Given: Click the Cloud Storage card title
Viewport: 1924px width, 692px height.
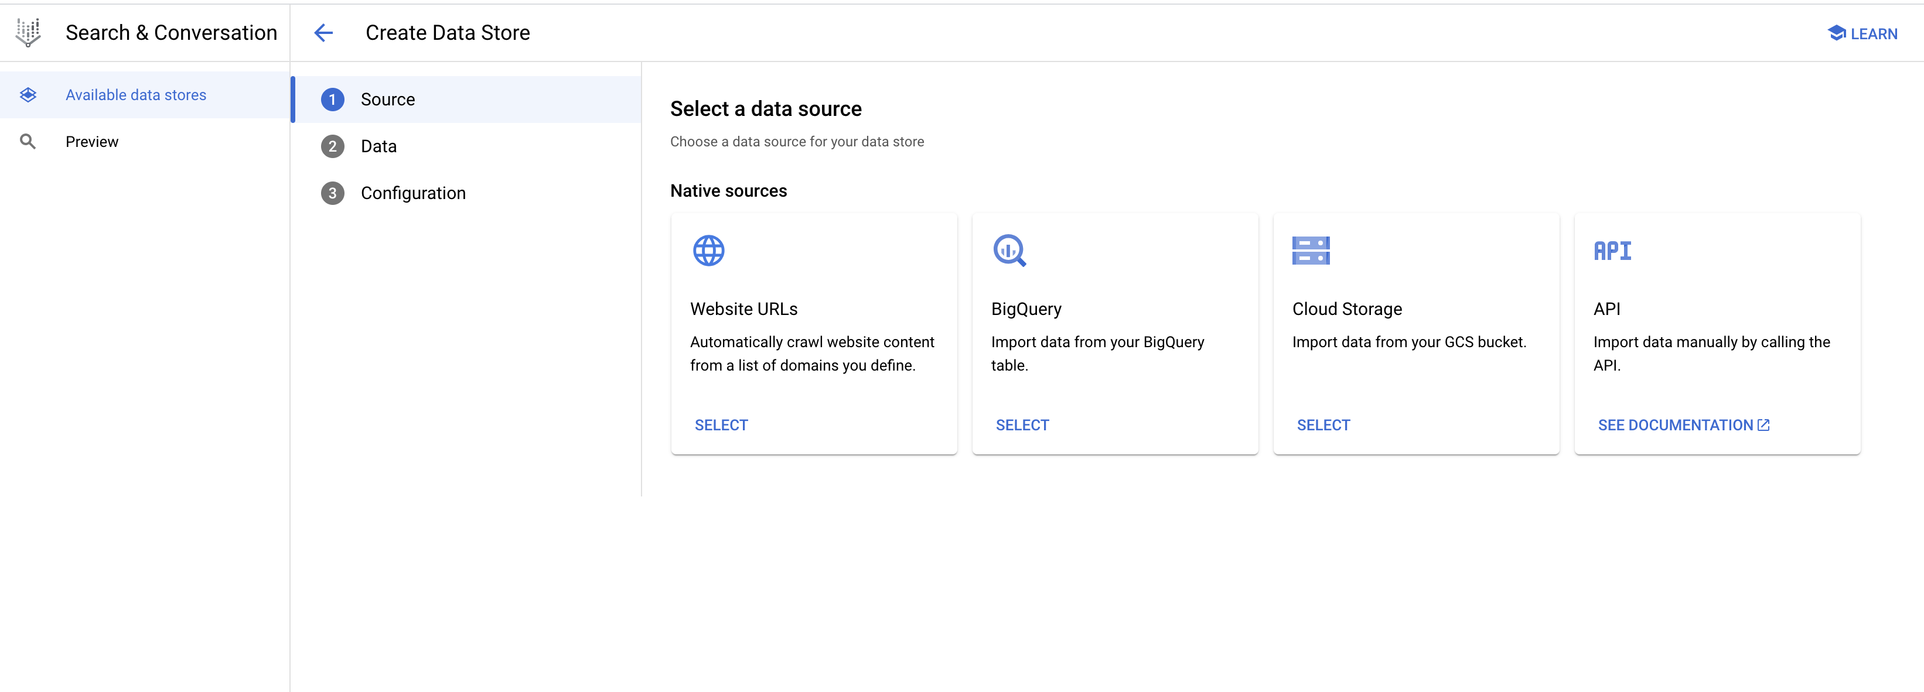Looking at the screenshot, I should [1347, 309].
